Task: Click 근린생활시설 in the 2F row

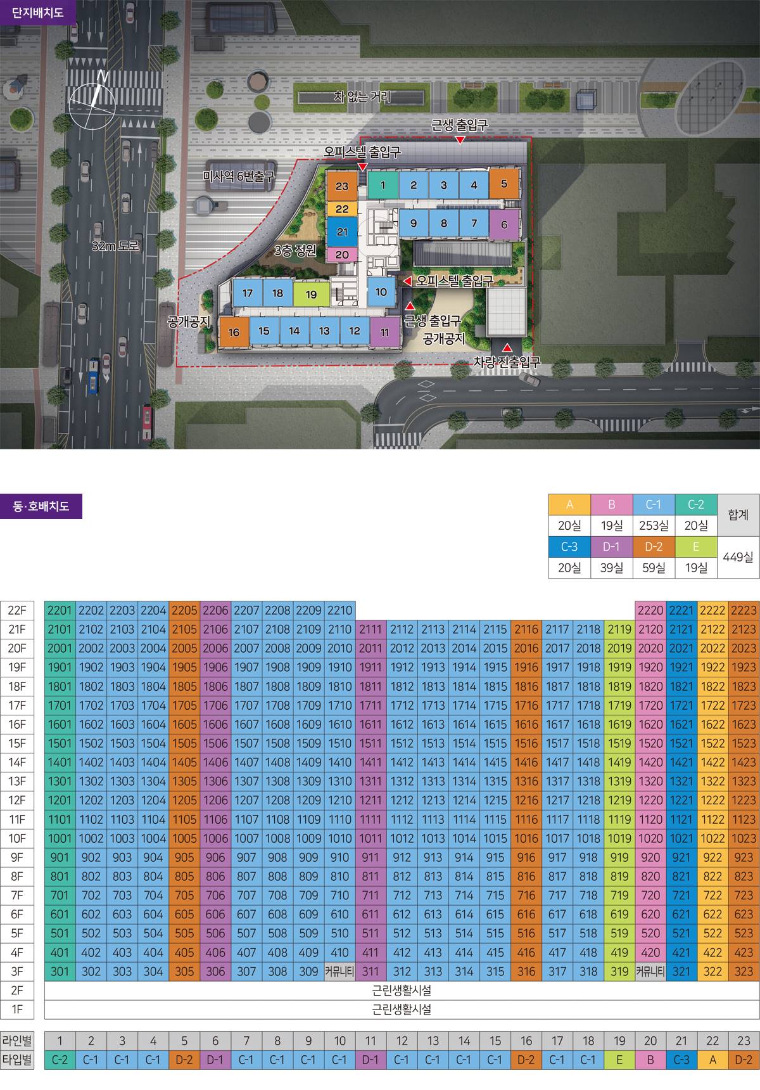Action: coord(402,991)
